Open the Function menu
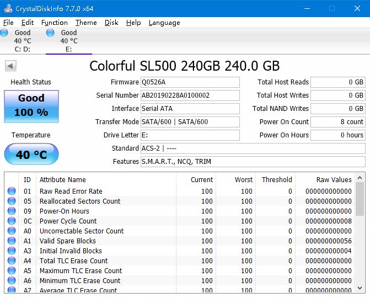Screen dimensions: 370x298 [x=55, y=23]
